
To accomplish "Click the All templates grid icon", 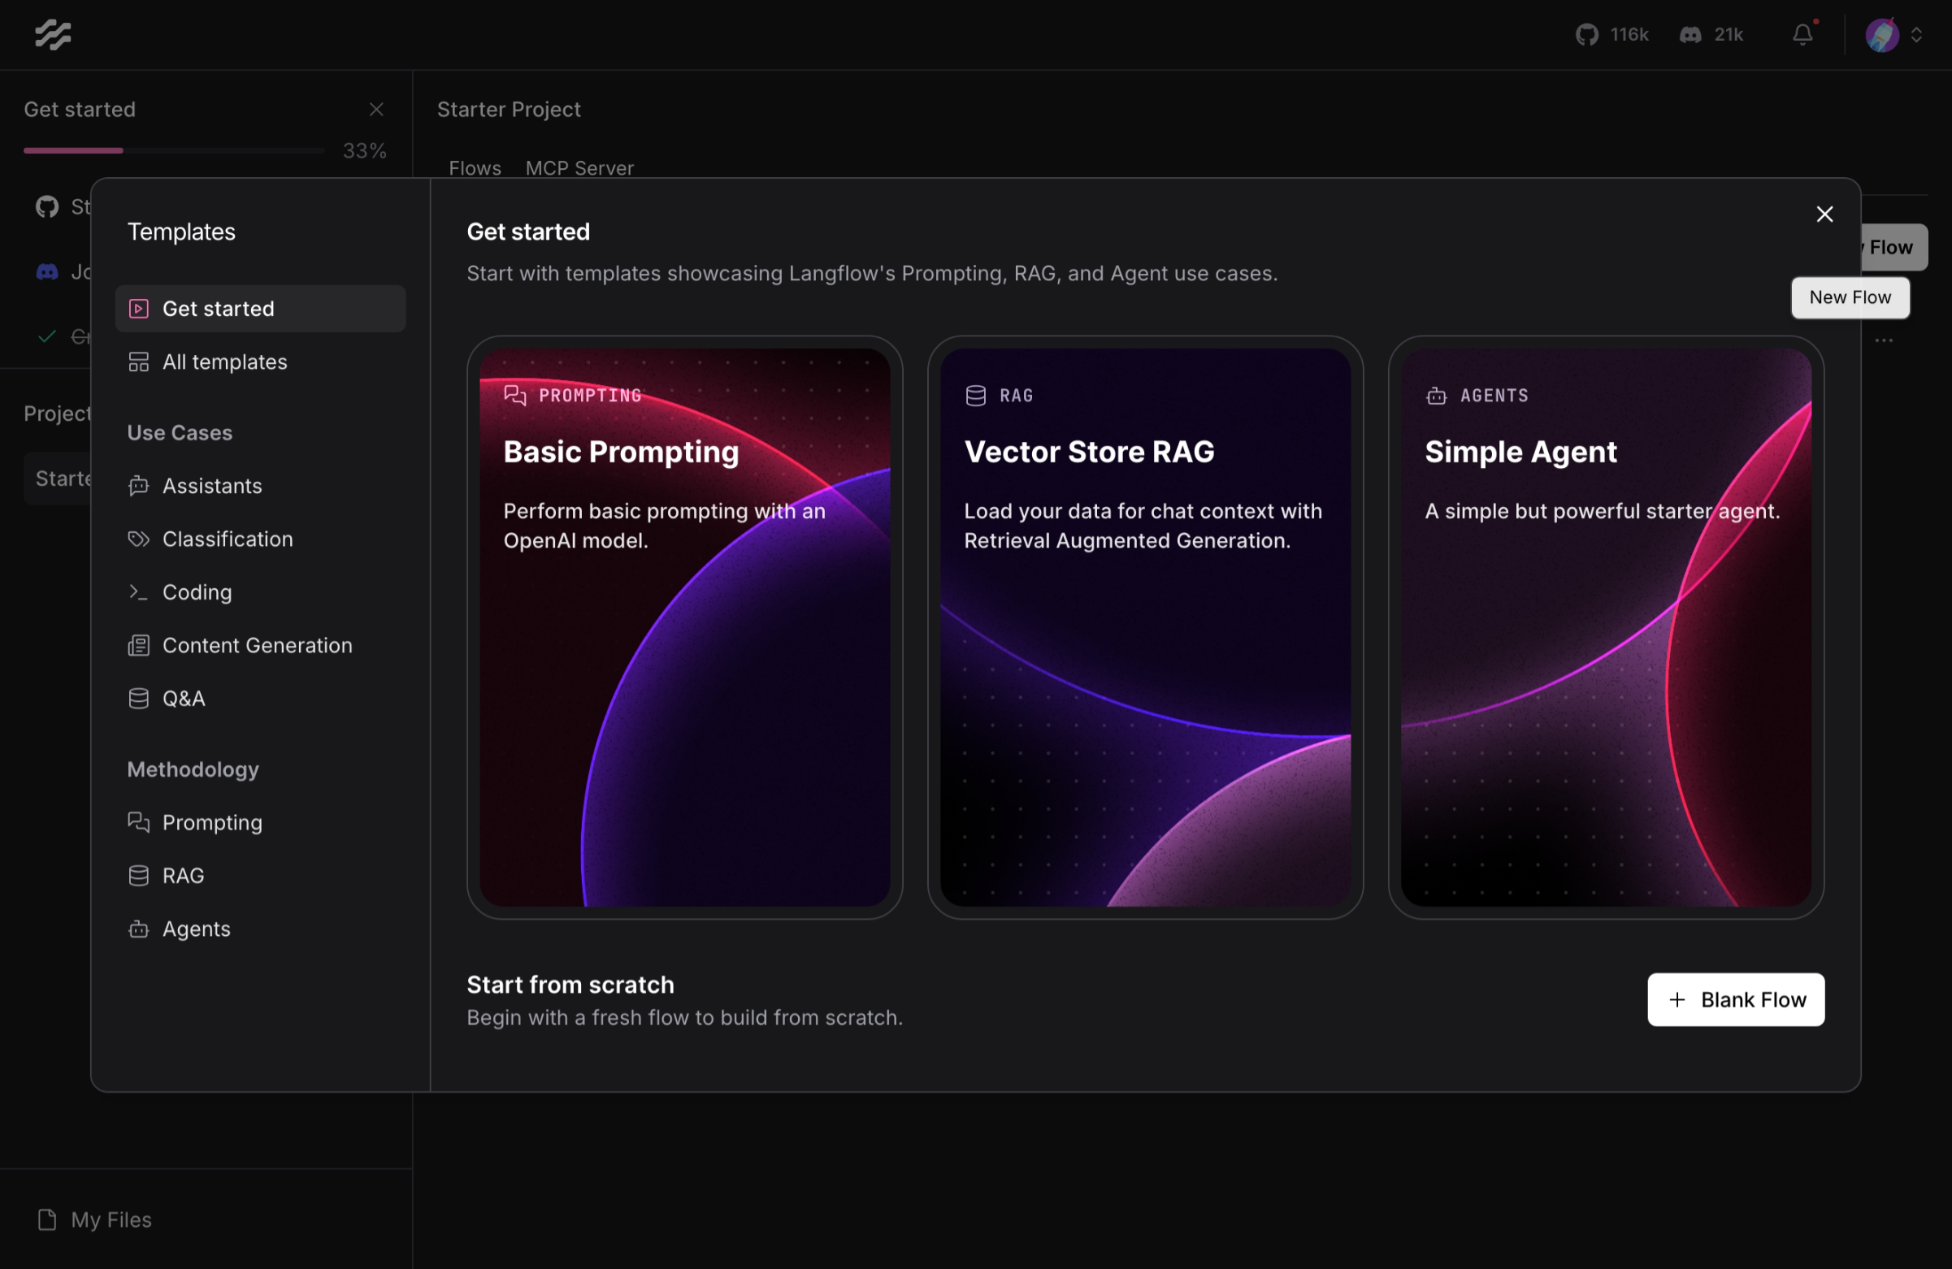I will tap(139, 362).
